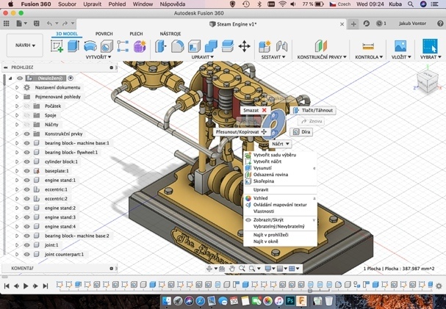Click the insert image icon above VLOŽIT
The width and height of the screenshot is (446, 309).
tap(400, 46)
